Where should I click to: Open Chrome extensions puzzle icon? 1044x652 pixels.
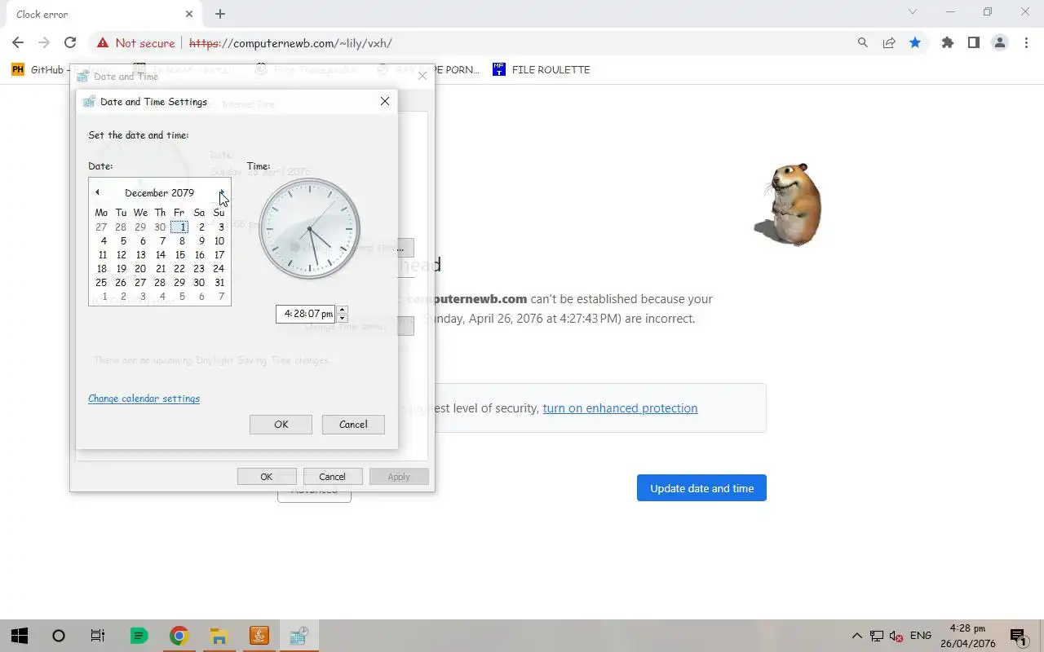pyautogui.click(x=948, y=43)
